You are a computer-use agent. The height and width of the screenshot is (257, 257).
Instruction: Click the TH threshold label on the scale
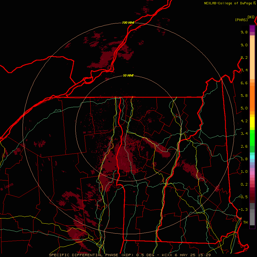point(245,222)
